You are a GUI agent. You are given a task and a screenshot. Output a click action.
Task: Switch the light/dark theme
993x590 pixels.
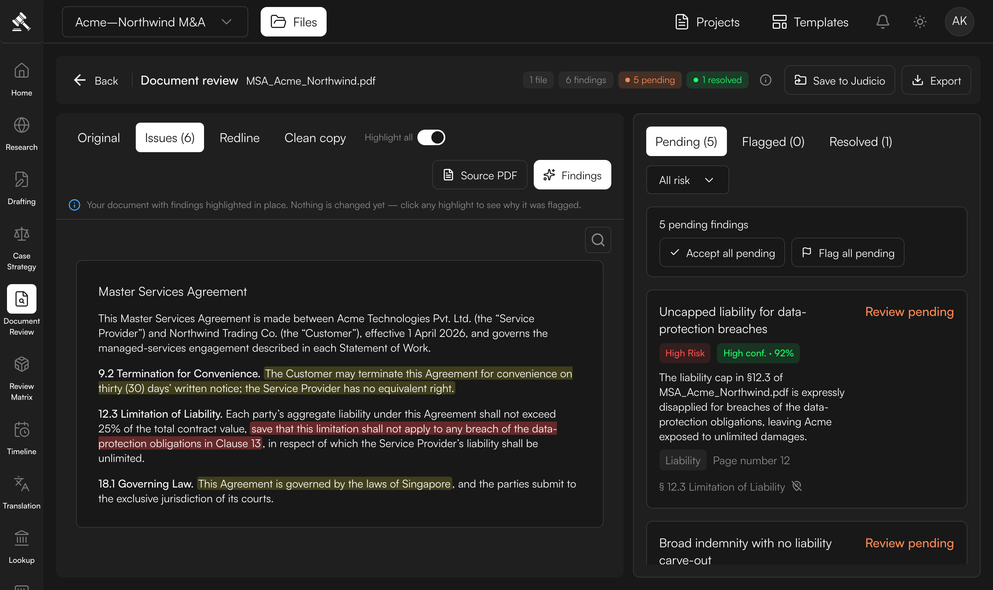point(920,21)
